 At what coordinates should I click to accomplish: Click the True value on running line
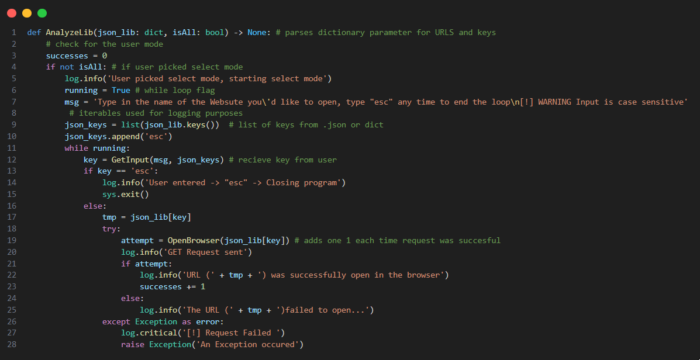(x=121, y=91)
